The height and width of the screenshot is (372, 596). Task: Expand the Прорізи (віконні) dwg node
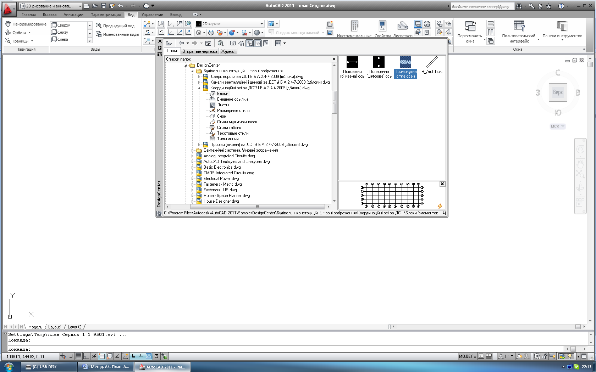(199, 145)
